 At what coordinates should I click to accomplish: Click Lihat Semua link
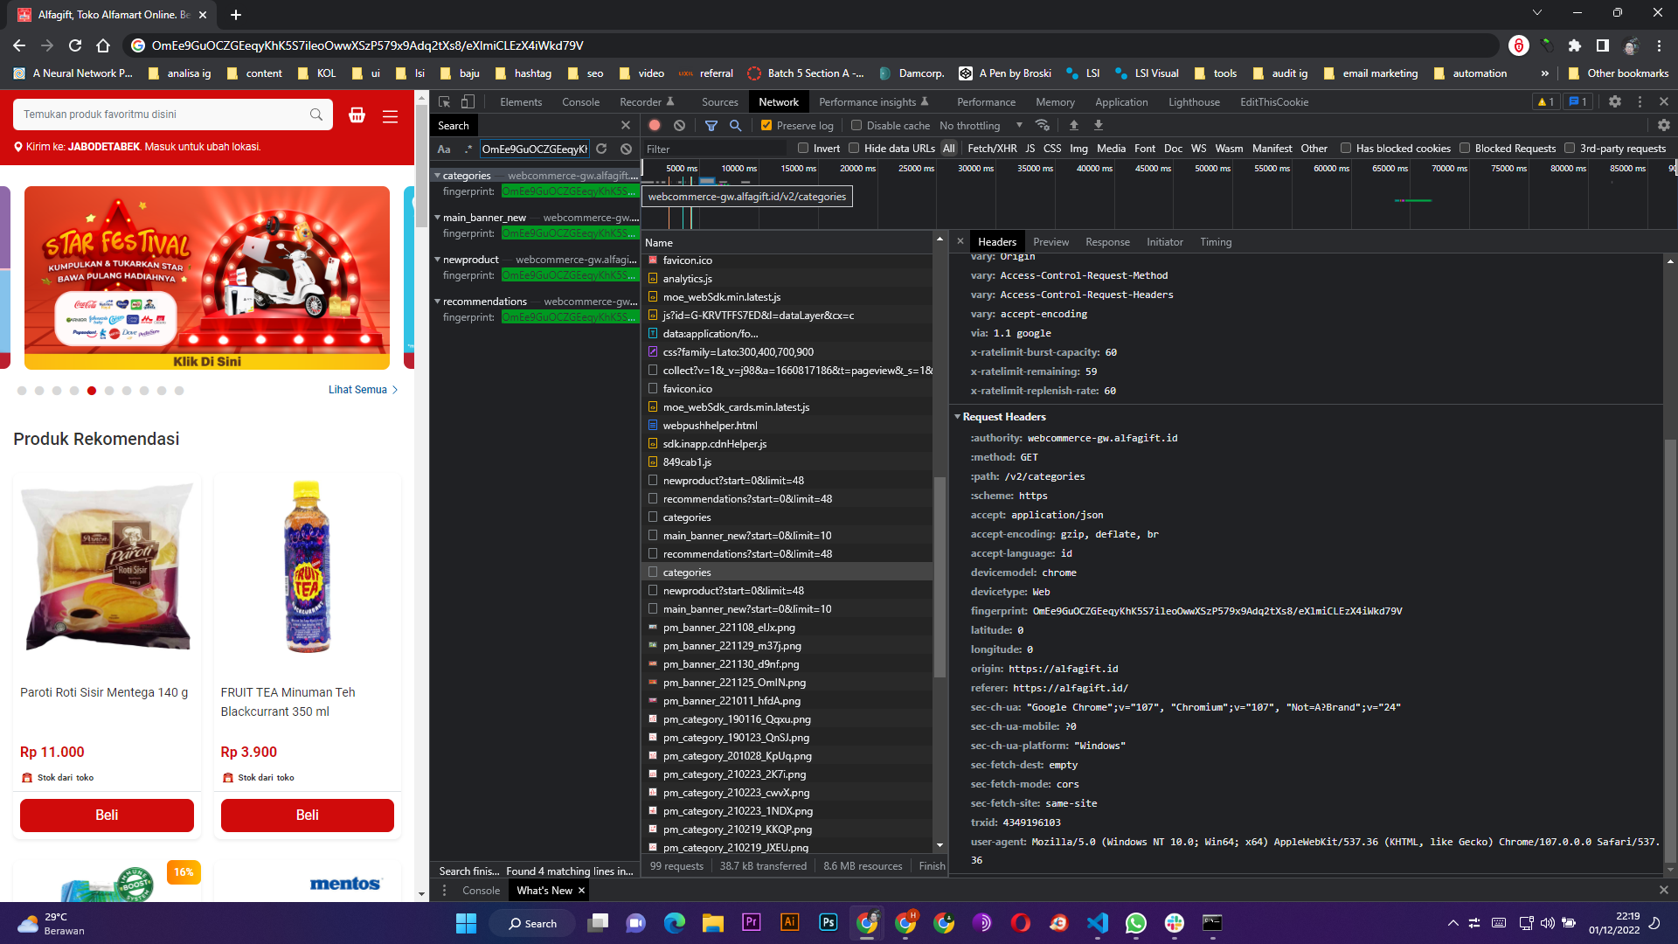pyautogui.click(x=363, y=390)
